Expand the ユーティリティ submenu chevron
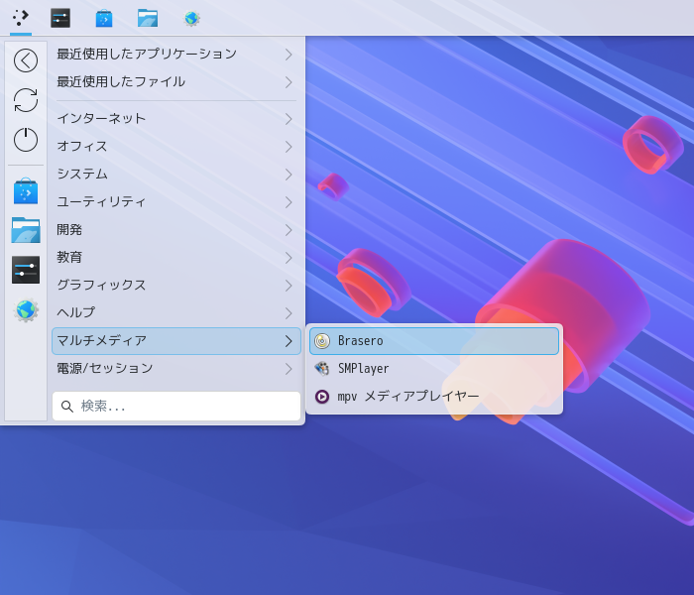694x595 pixels. [x=289, y=202]
